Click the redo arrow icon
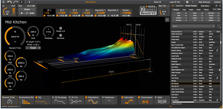This screenshot has width=223, height=109. tap(16, 2)
